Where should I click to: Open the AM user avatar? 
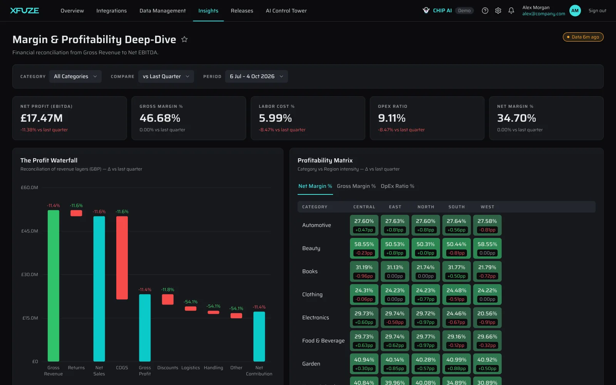(575, 11)
